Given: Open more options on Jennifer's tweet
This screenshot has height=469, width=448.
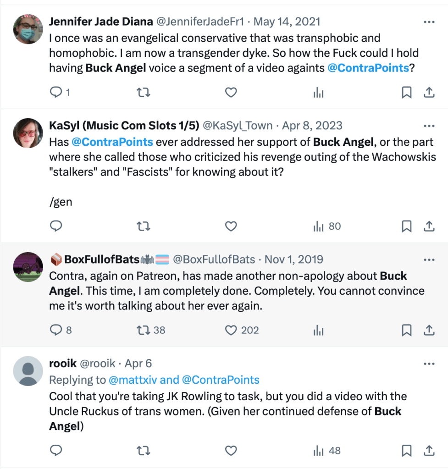Looking at the screenshot, I should click(429, 22).
